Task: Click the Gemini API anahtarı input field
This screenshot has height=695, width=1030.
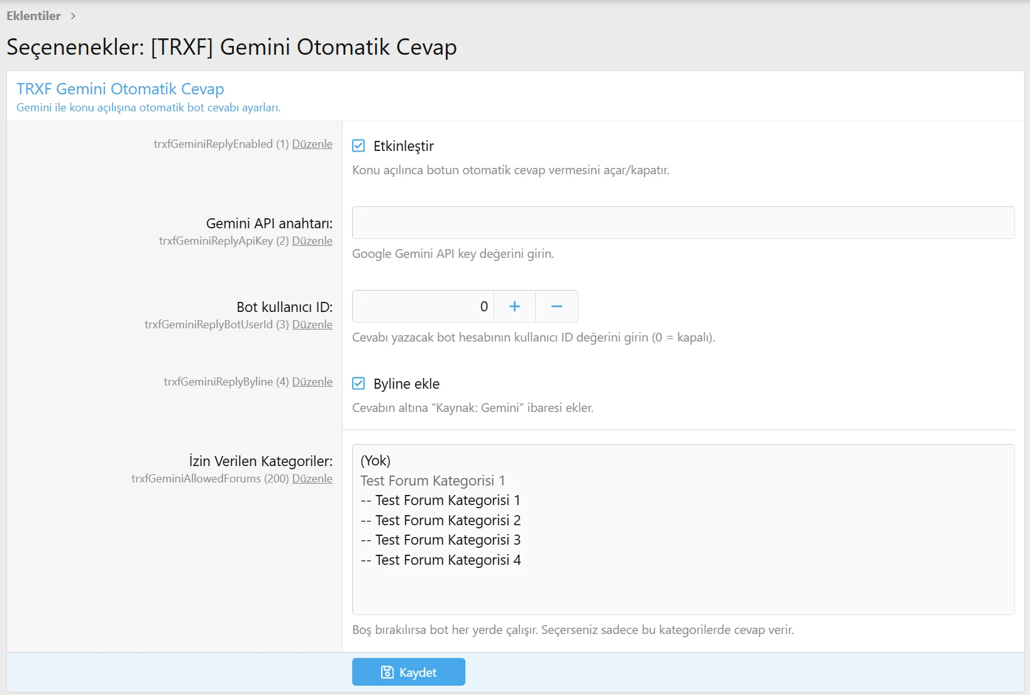Action: coord(683,223)
